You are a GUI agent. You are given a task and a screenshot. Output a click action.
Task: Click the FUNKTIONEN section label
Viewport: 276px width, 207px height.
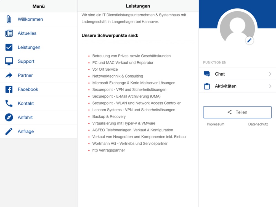click(x=215, y=62)
